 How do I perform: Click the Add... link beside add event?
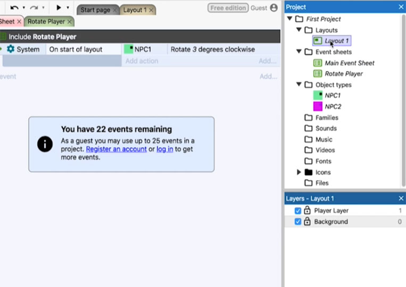coord(269,76)
